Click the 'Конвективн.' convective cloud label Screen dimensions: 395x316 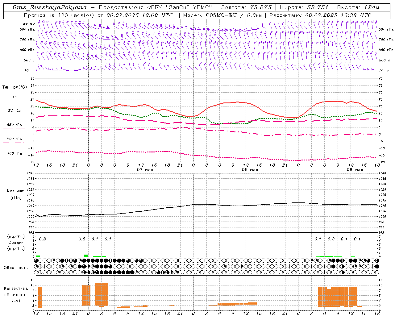click(x=16, y=289)
